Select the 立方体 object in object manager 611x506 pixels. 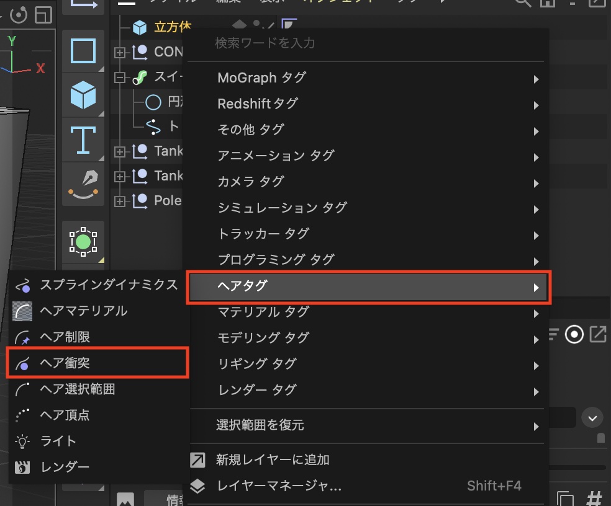pos(172,27)
